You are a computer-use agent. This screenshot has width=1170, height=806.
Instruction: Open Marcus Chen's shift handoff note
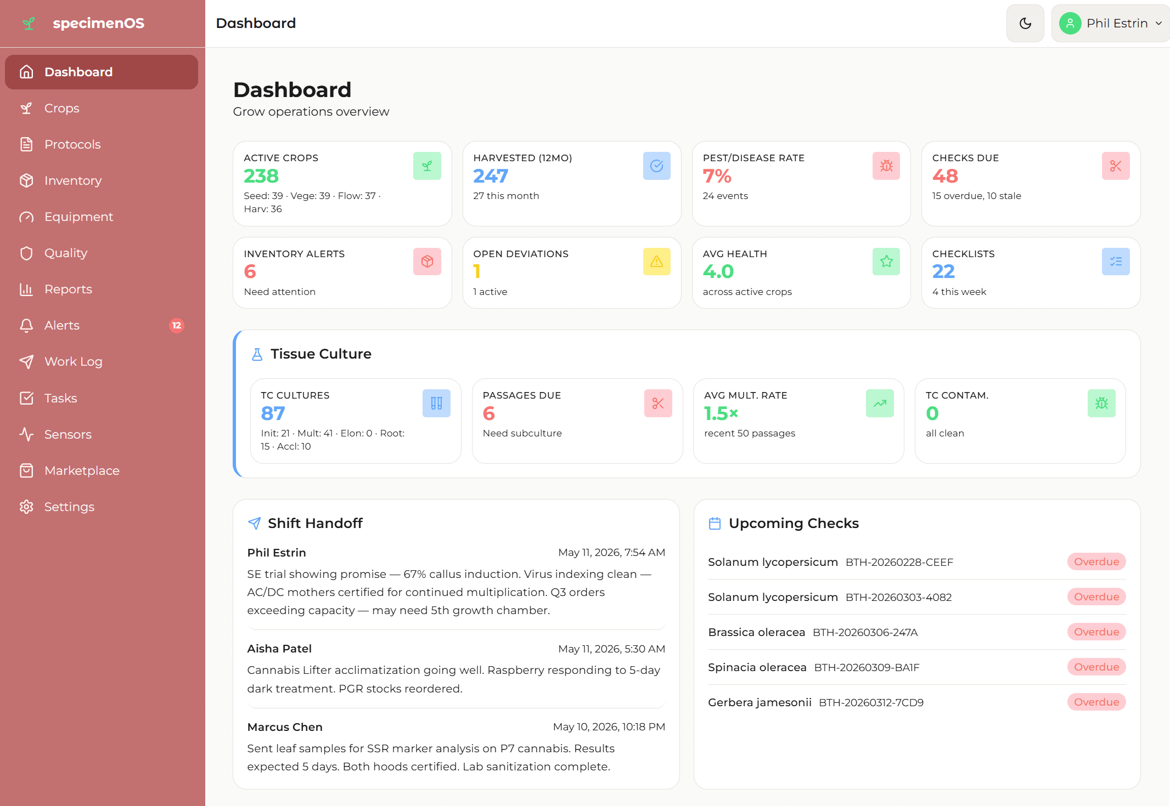[456, 747]
